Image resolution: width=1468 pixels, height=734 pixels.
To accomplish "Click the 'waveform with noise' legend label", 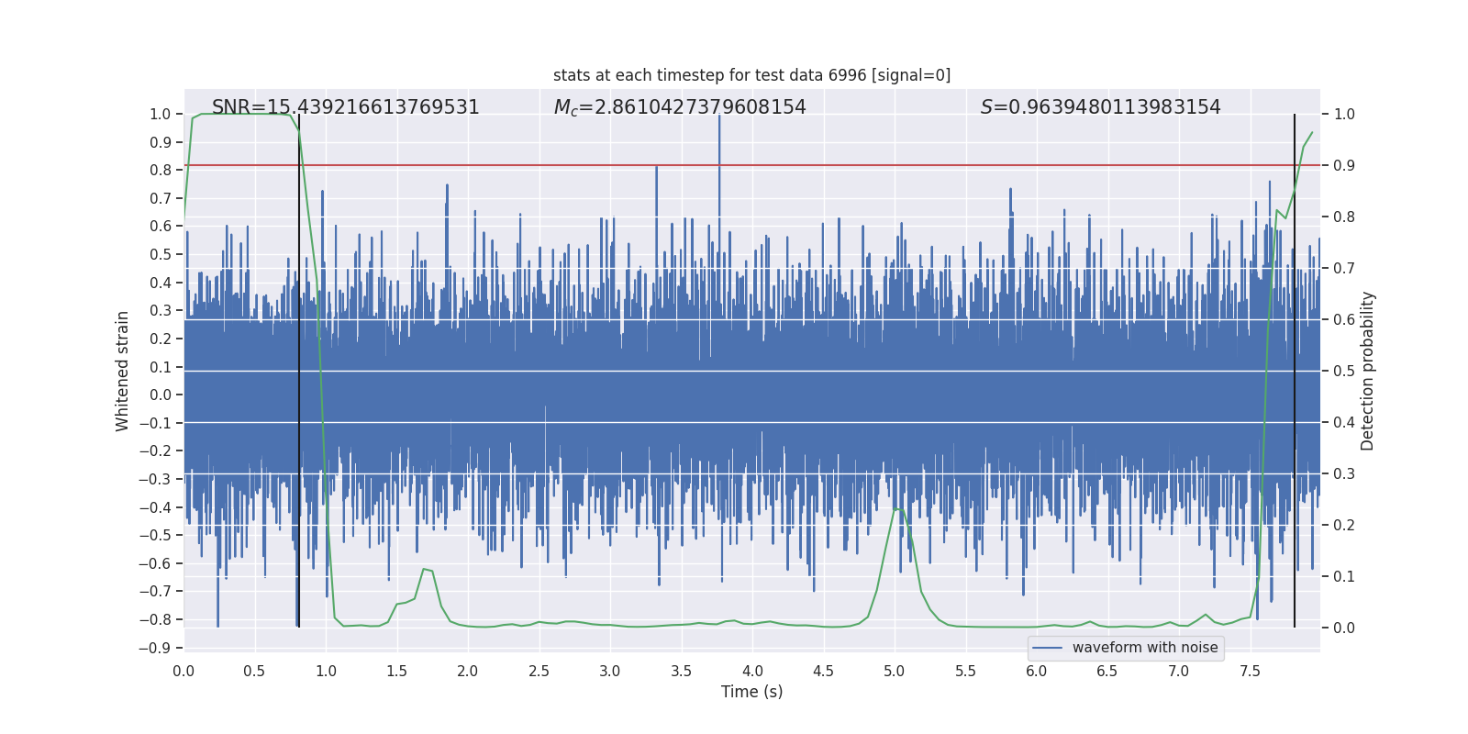I will point(1144,648).
